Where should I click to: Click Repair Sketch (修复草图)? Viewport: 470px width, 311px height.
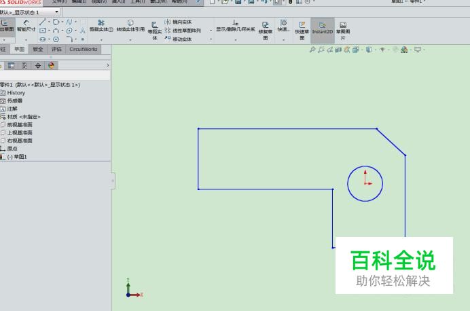click(x=266, y=31)
